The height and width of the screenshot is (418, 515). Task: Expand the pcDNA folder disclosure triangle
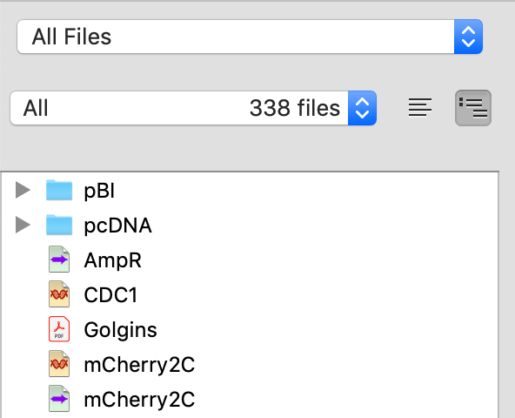[23, 225]
